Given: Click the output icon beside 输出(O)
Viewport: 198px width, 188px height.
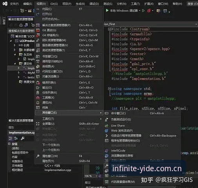Looking at the screenshot, I should pyautogui.click(x=38, y=88).
